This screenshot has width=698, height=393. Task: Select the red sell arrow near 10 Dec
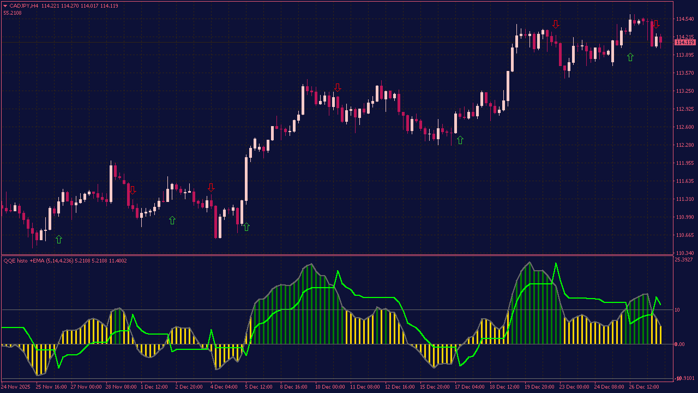[x=338, y=87]
